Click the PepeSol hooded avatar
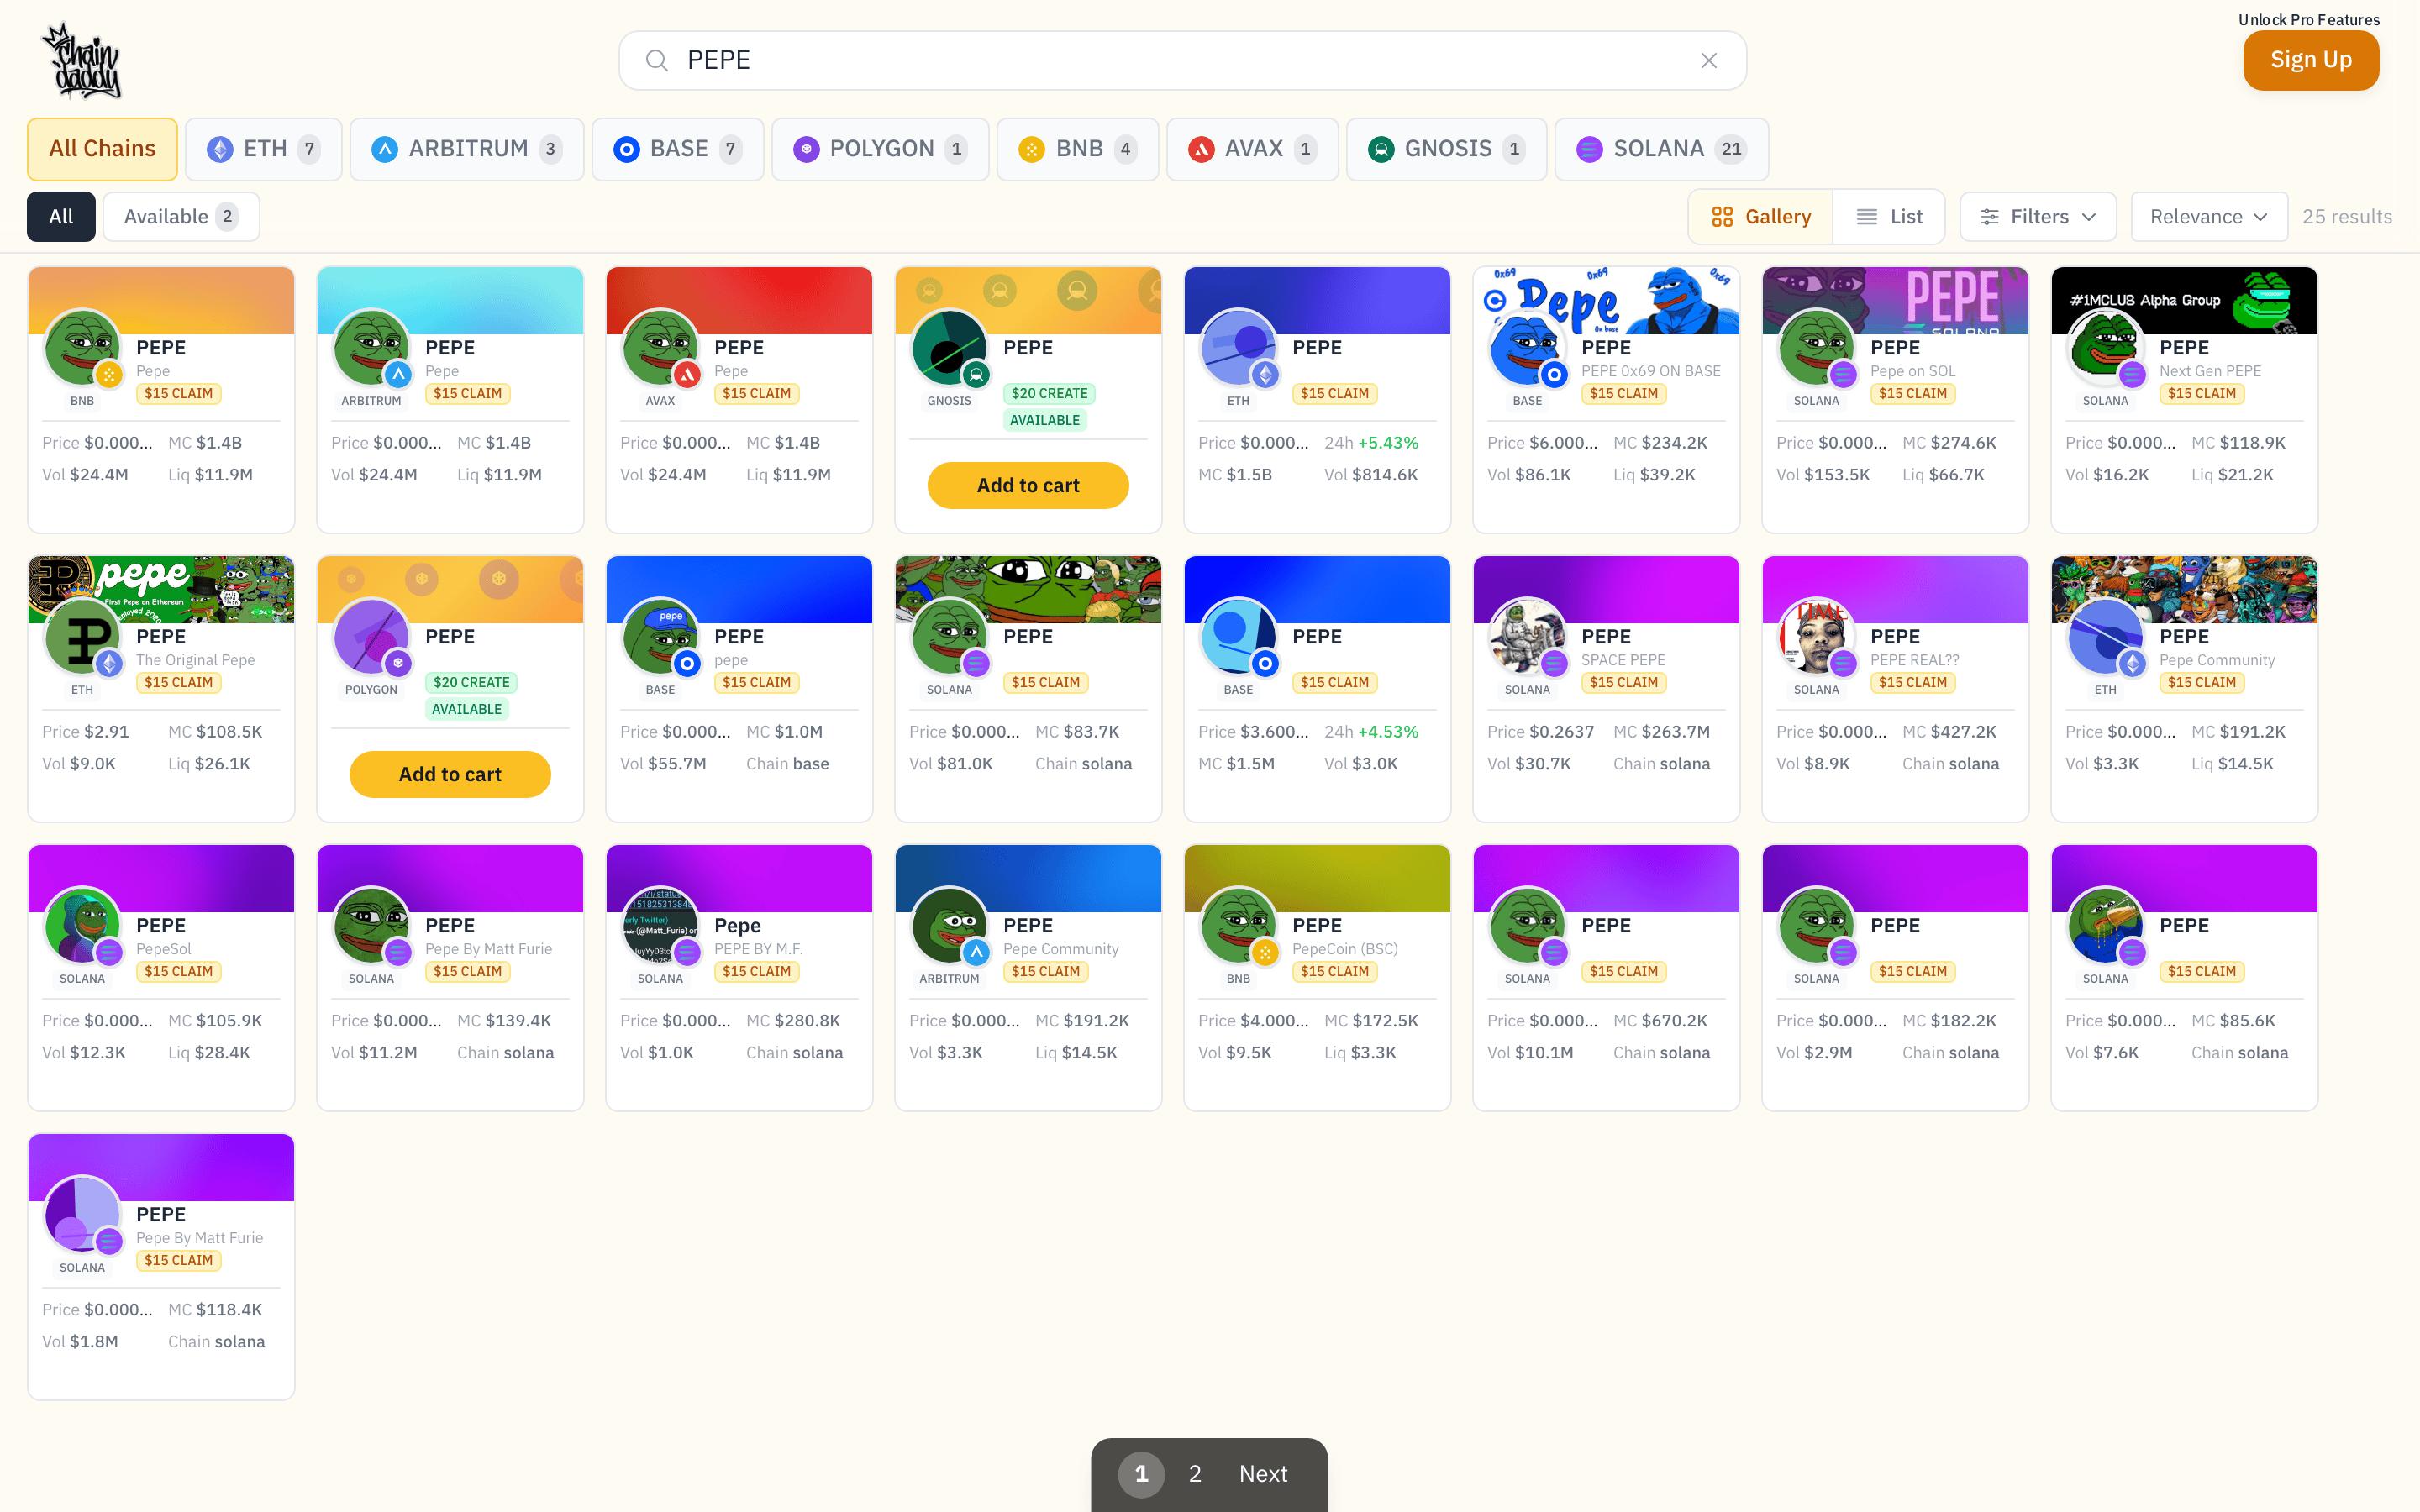The image size is (2420, 1512). tap(82, 926)
